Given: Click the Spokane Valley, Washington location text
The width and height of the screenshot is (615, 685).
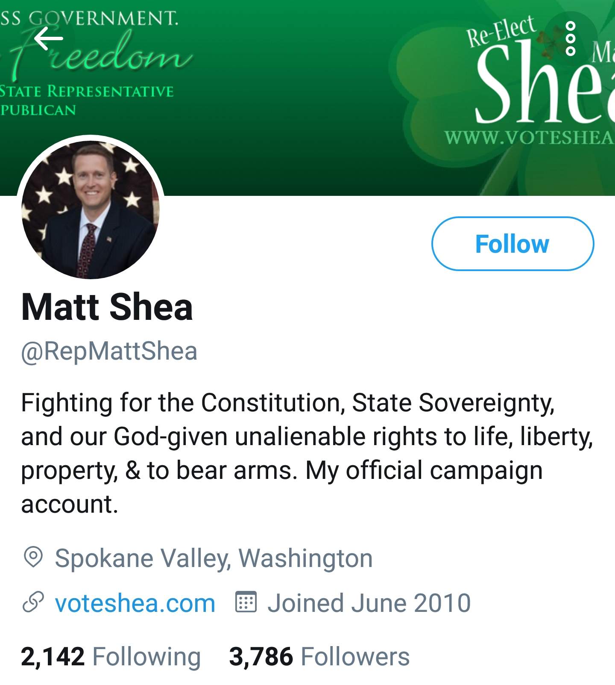Looking at the screenshot, I should [214, 558].
